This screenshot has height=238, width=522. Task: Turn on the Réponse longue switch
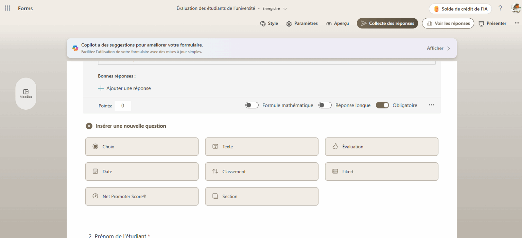point(325,105)
